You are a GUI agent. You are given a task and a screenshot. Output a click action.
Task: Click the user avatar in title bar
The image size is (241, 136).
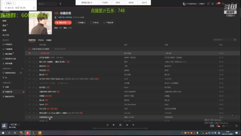pyautogui.click(x=184, y=4)
